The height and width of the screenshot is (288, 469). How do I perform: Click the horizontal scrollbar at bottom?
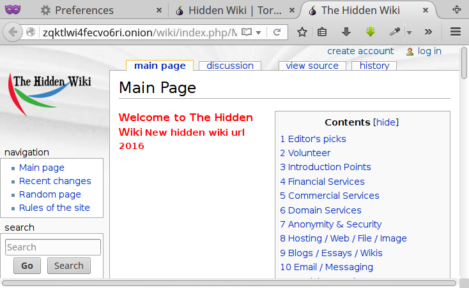point(229,284)
